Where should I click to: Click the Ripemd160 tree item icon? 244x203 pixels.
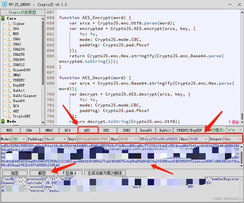pos(9,70)
